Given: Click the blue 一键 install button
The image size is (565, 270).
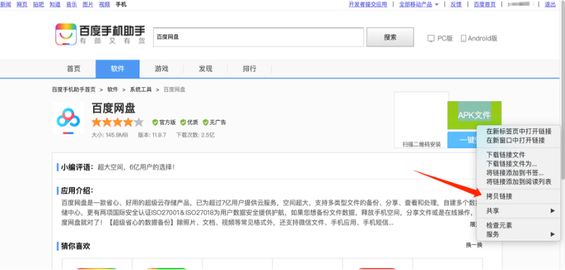Looking at the screenshot, I should 462,140.
